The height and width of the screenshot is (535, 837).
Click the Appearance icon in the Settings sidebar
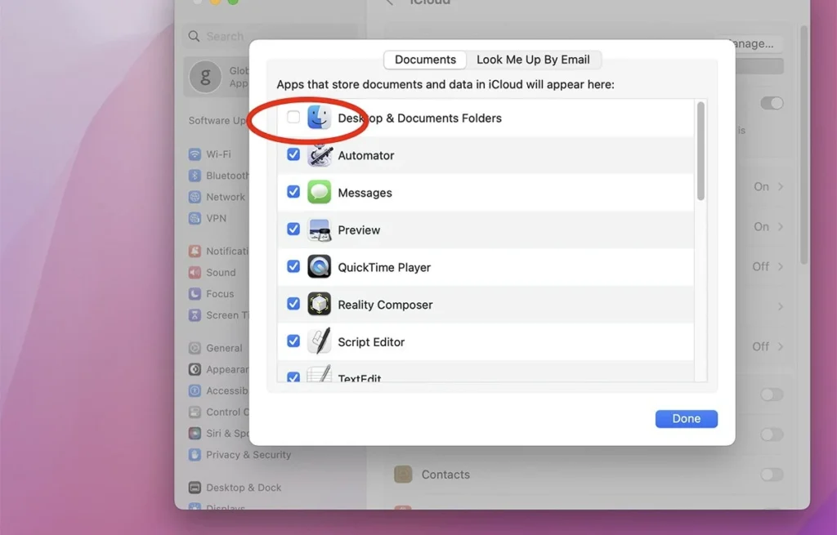[195, 369]
